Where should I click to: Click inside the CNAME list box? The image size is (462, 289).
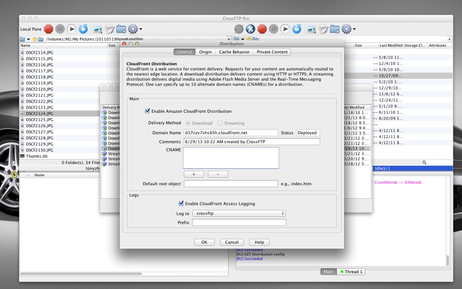point(230,158)
